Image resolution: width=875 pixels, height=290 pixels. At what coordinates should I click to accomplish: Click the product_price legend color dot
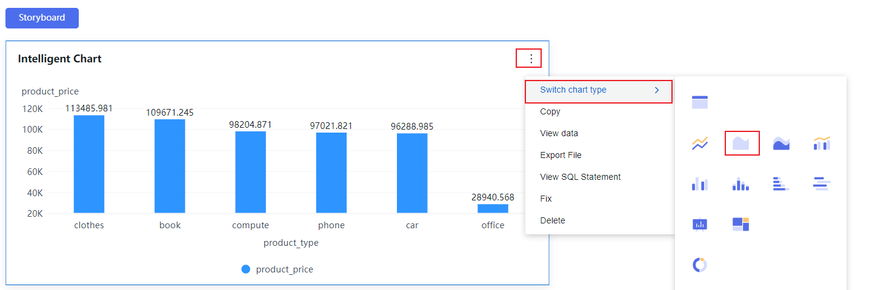[x=245, y=269]
